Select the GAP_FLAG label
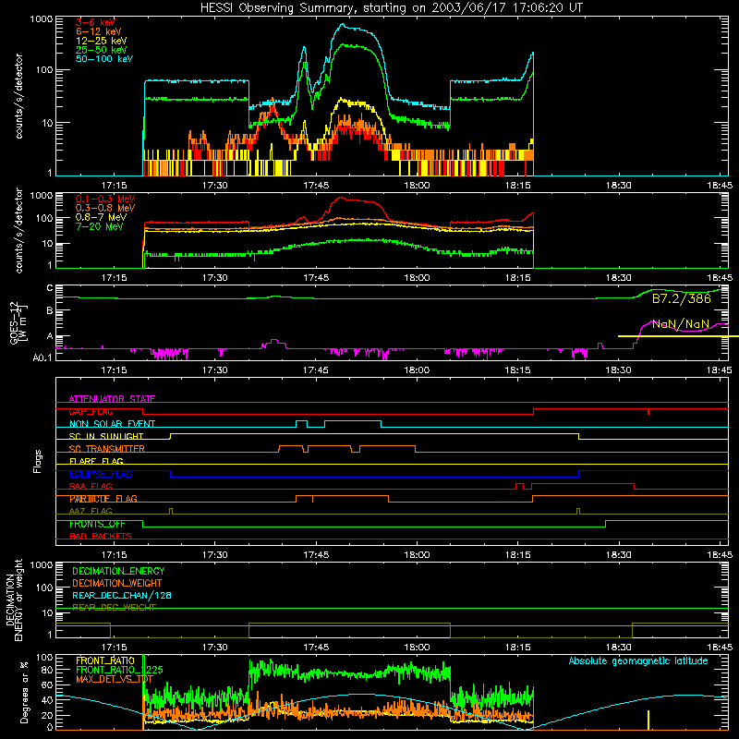739x739 pixels. (91, 411)
